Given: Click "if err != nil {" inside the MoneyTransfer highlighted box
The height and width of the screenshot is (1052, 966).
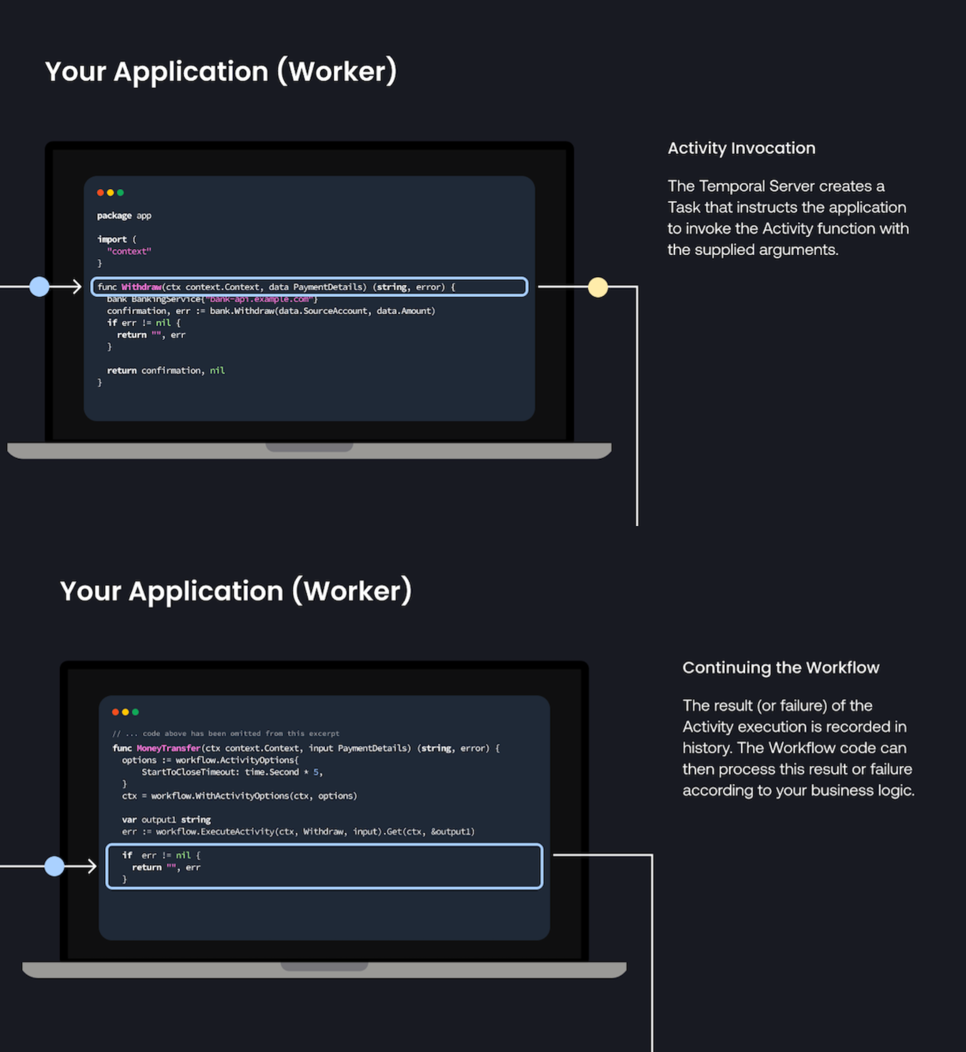Looking at the screenshot, I should [161, 855].
